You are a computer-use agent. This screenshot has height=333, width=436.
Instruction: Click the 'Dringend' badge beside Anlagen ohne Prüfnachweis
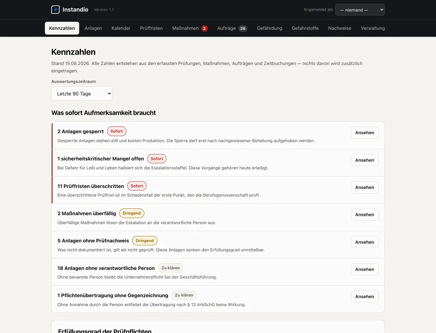(145, 241)
